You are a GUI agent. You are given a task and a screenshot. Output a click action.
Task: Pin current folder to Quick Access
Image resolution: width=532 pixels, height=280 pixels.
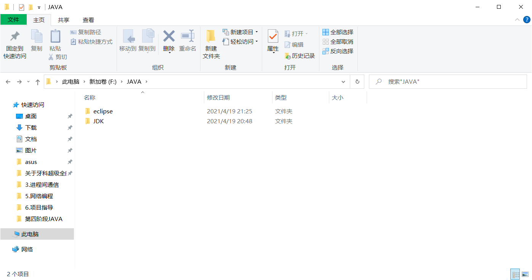pos(14,43)
